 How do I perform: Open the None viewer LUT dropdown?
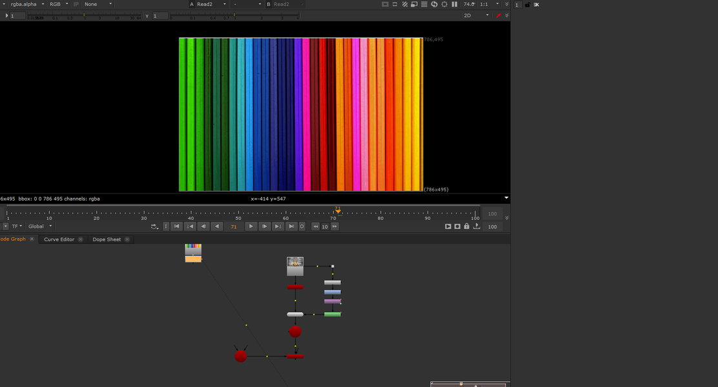click(x=97, y=4)
